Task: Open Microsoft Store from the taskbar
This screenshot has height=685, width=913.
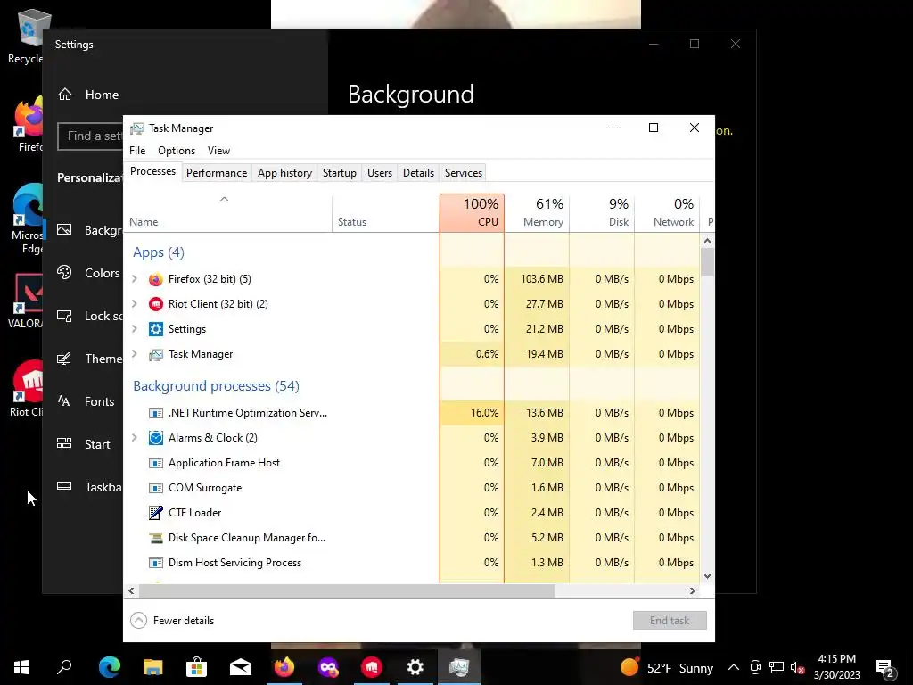Action: tap(196, 667)
